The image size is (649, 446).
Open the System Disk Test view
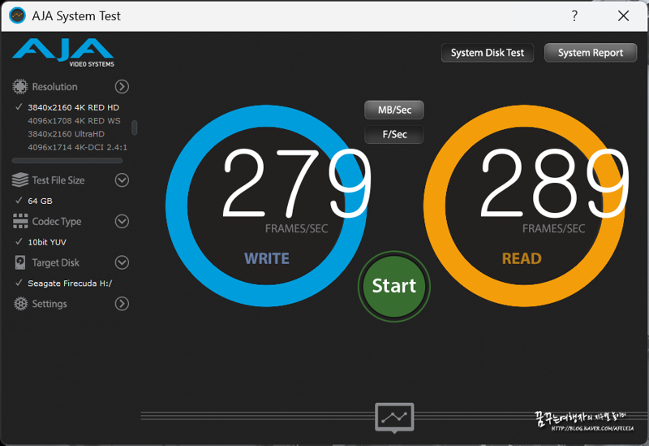(488, 53)
